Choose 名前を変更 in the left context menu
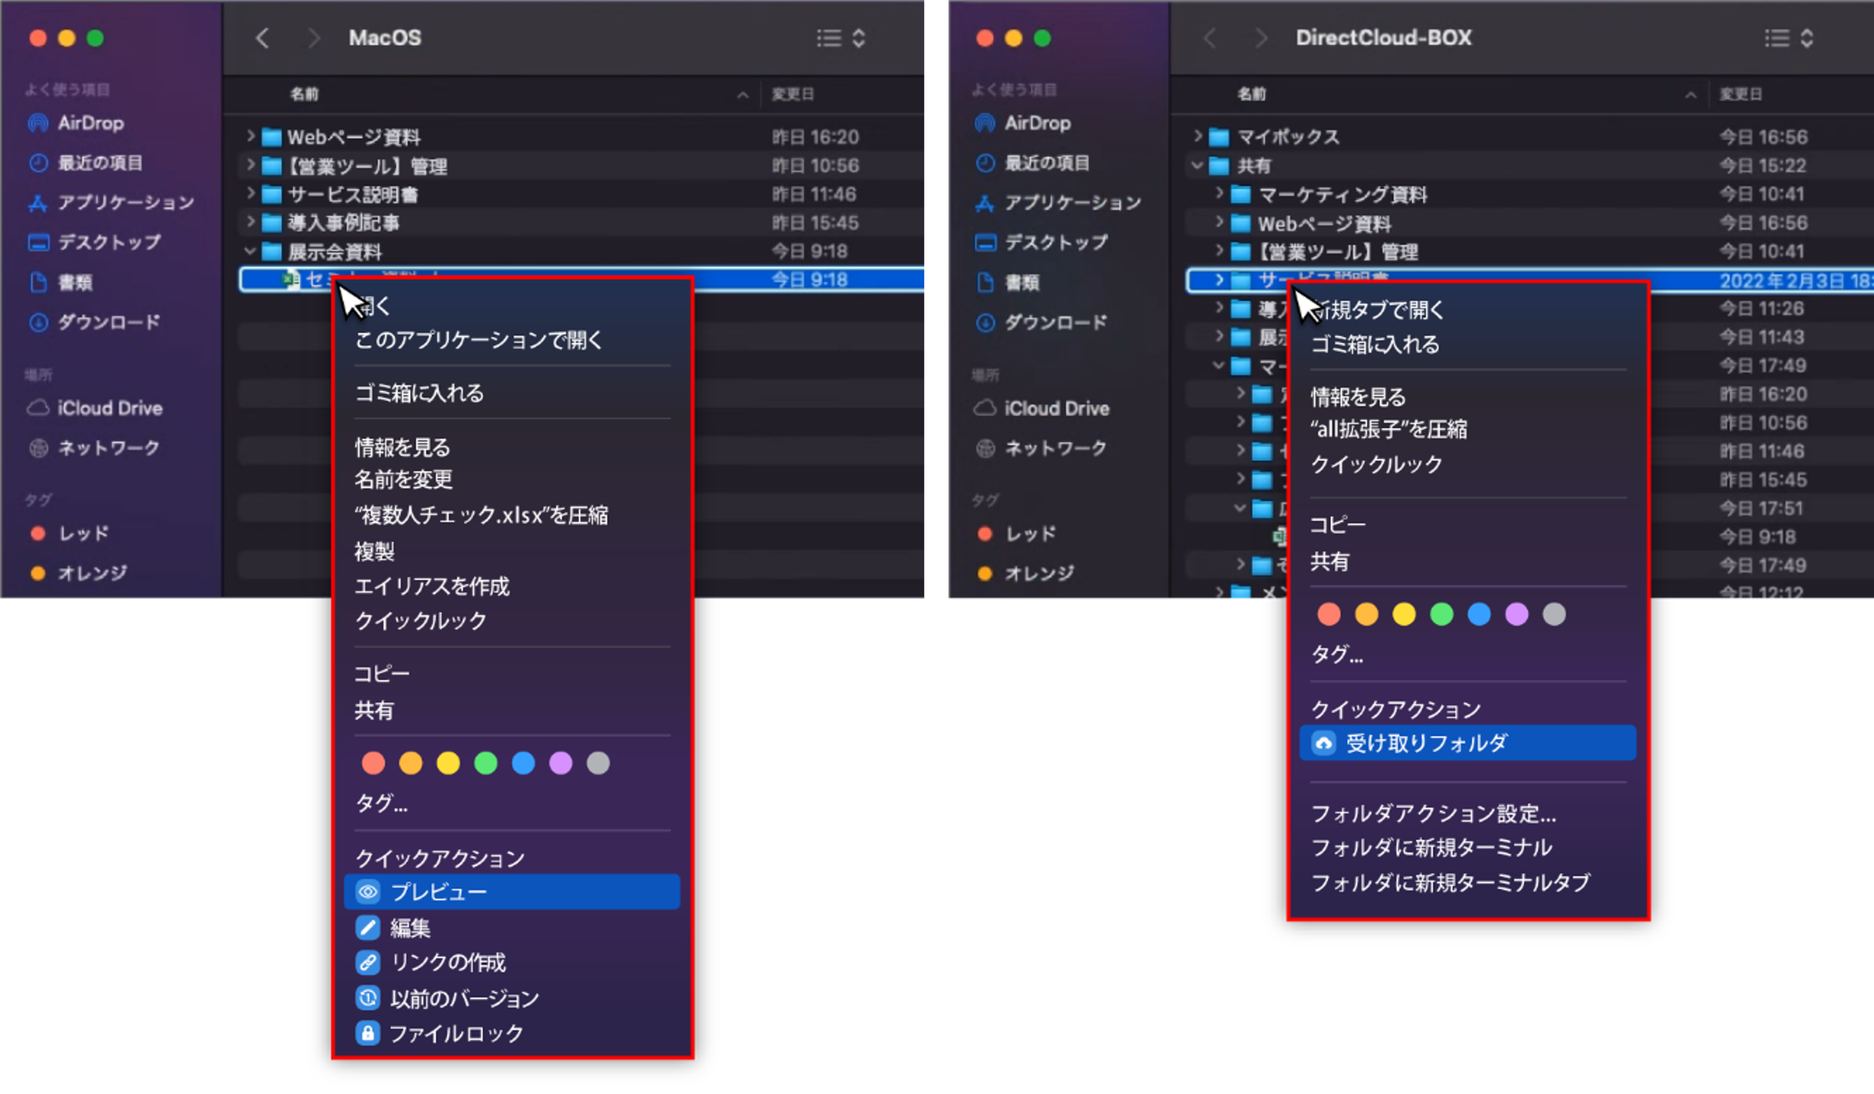 (x=404, y=479)
